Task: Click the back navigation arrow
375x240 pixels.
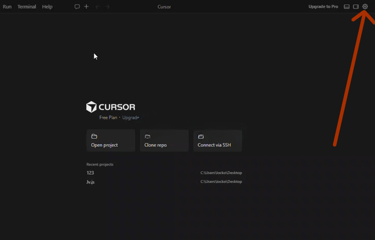Action: [97, 7]
